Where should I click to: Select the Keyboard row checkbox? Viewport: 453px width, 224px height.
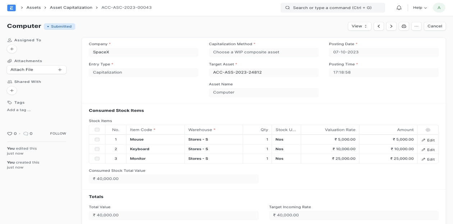97,149
